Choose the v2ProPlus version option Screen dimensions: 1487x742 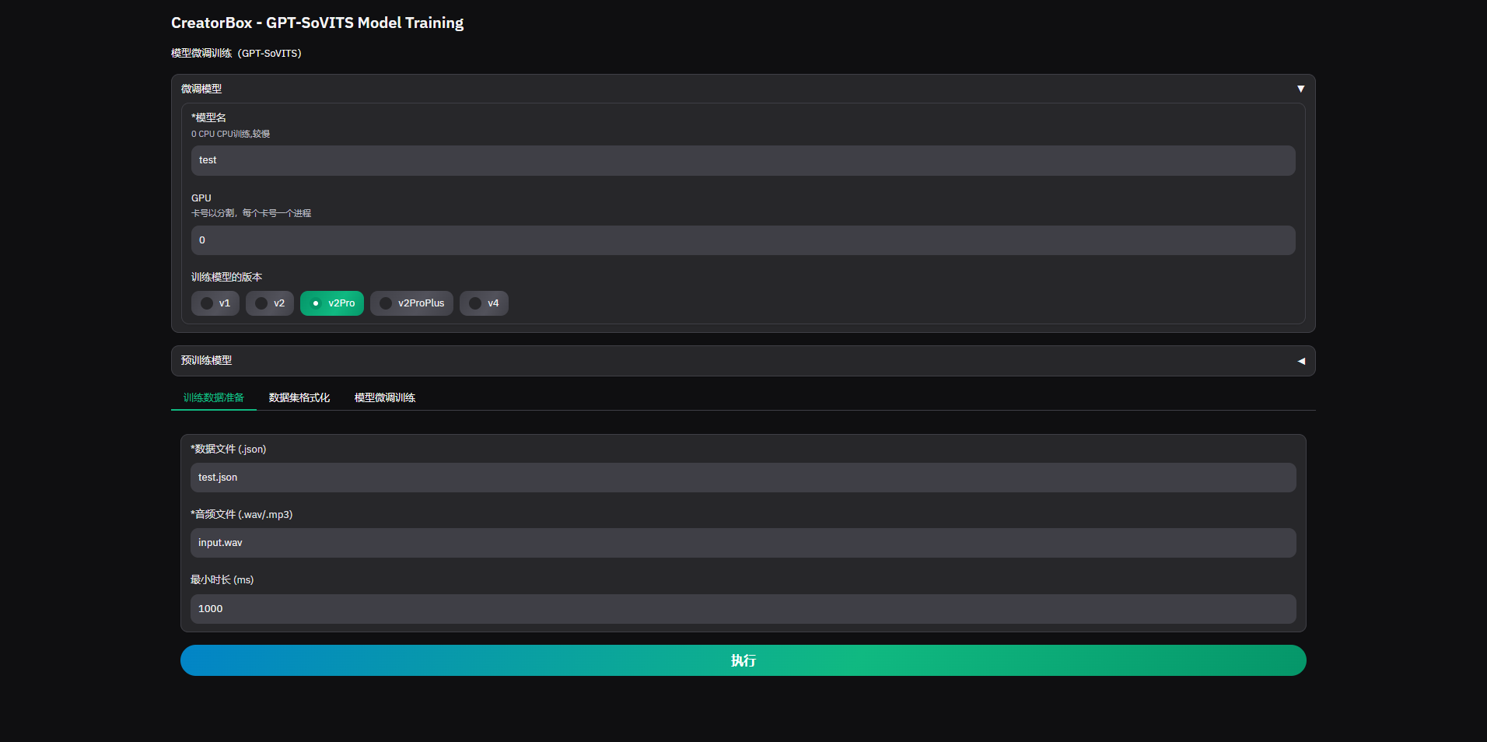pos(411,303)
